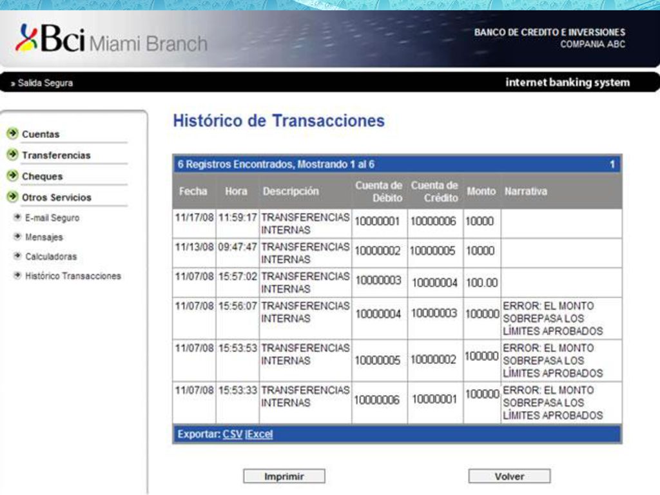660x495 pixels.
Task: Click the green arrow icon beside Otros Servicios
Action: [x=13, y=197]
